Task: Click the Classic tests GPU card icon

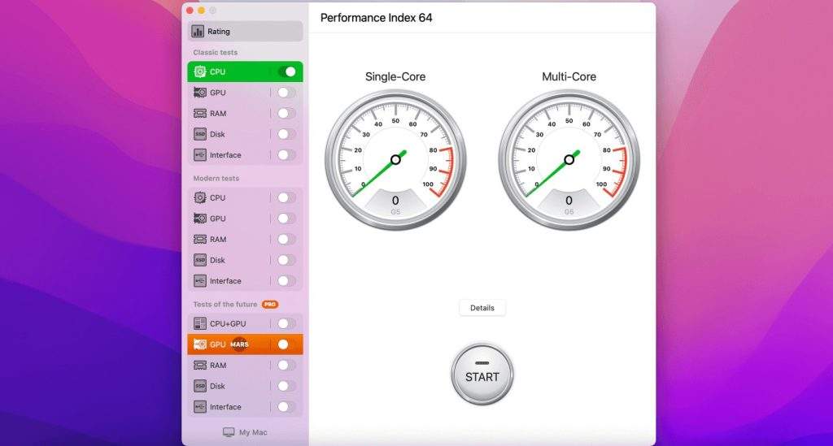Action: (x=200, y=93)
